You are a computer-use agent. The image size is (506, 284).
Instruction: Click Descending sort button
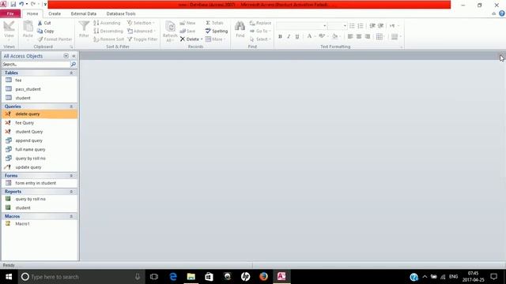(x=108, y=32)
